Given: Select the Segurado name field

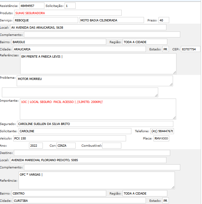Looking at the screenshot, I should 95,124.
